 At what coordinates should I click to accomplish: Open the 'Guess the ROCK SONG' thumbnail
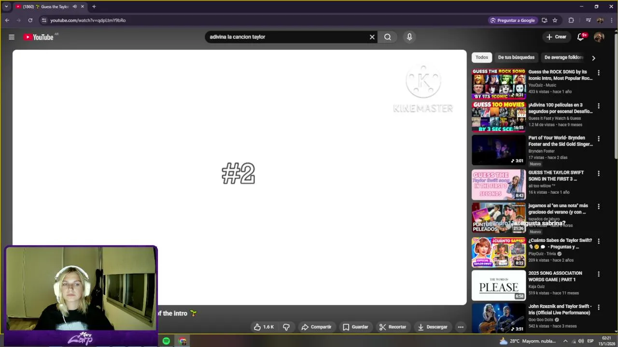pos(499,84)
